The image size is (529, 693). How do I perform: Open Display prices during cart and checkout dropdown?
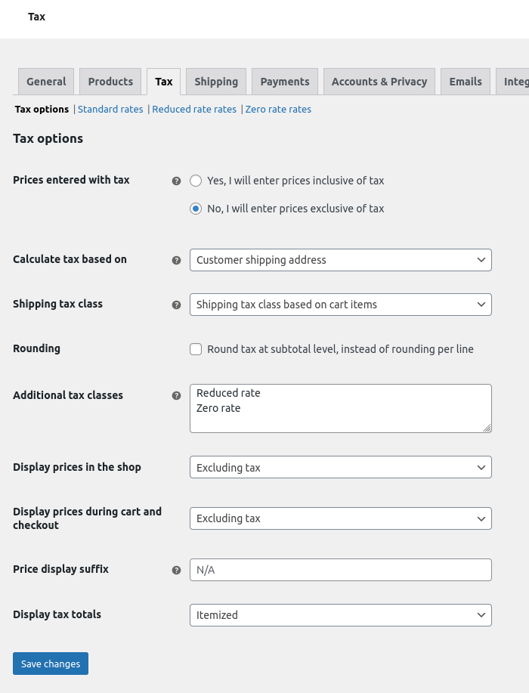click(x=340, y=518)
